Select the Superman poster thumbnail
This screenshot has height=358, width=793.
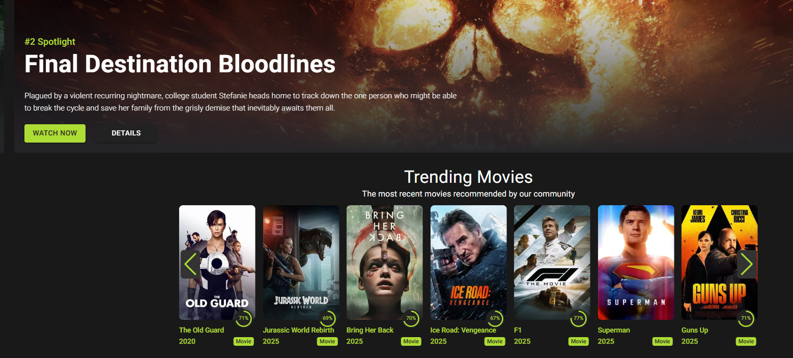(636, 262)
